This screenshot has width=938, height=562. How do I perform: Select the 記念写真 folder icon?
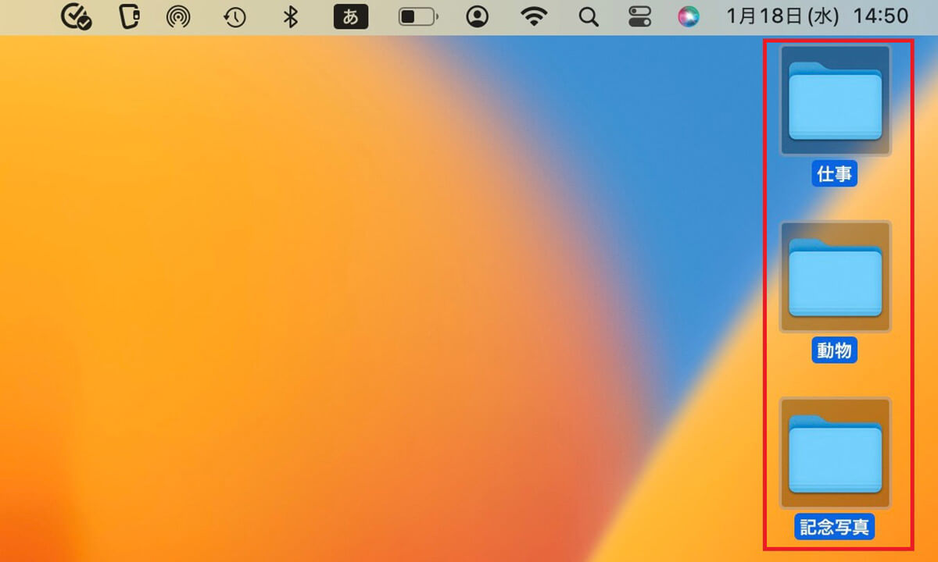point(835,454)
